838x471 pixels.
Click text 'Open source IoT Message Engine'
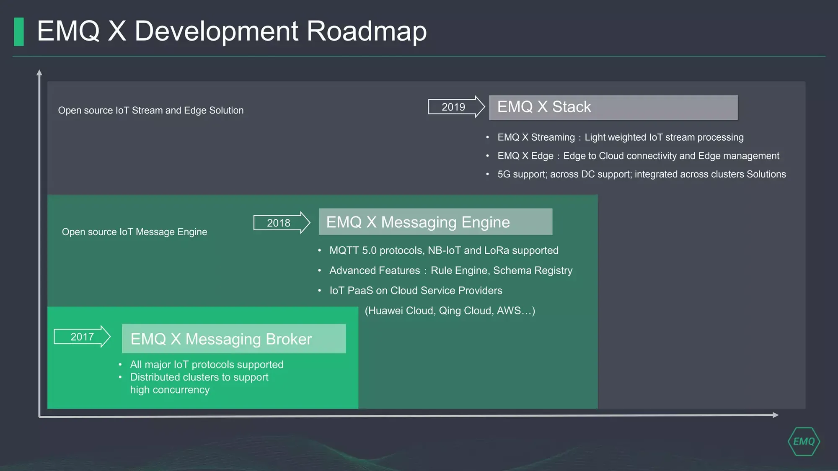134,232
